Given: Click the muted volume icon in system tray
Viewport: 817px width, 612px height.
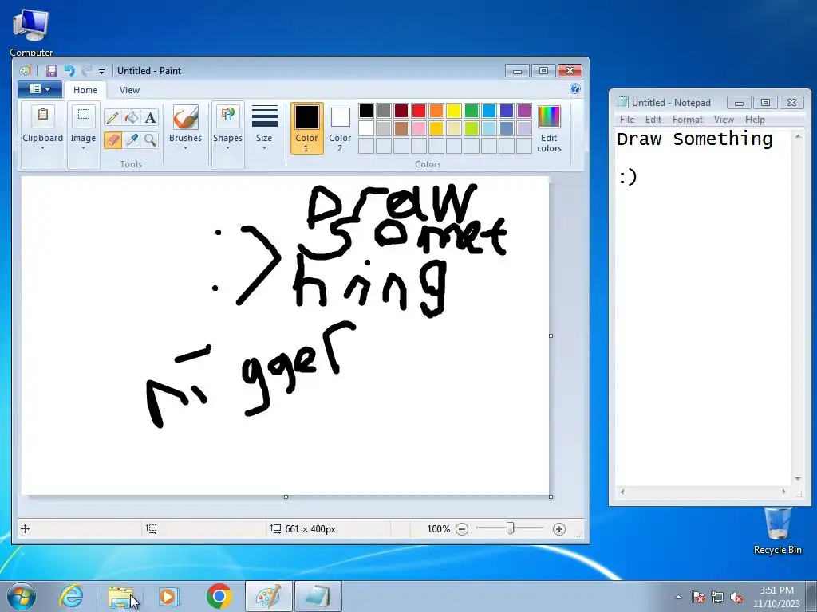Looking at the screenshot, I should click(x=736, y=597).
